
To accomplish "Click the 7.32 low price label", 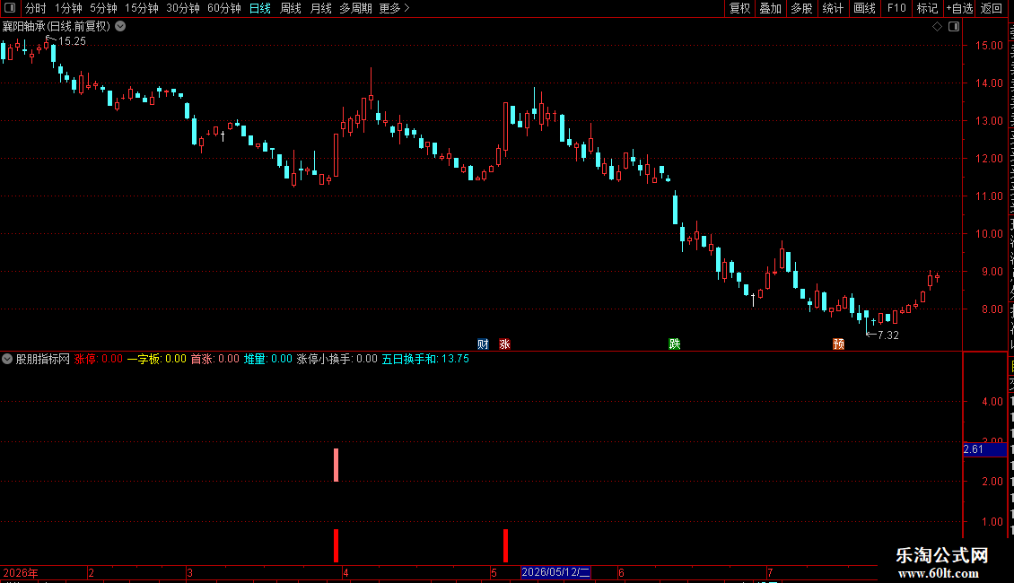I will (887, 335).
